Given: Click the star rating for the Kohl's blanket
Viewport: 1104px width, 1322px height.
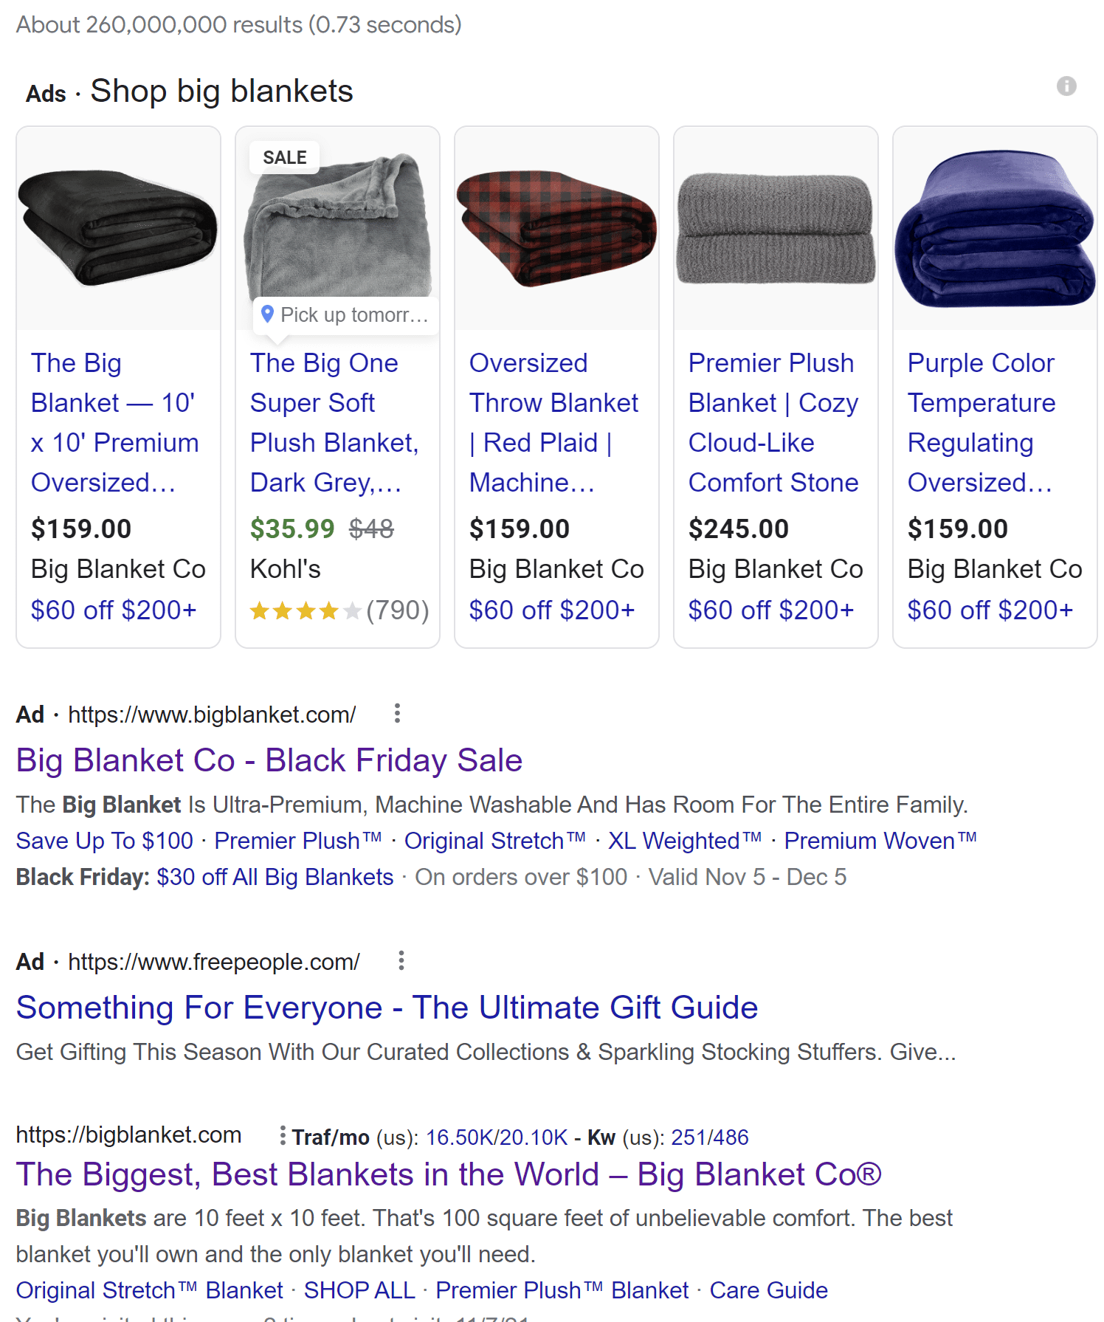Looking at the screenshot, I should click(305, 610).
